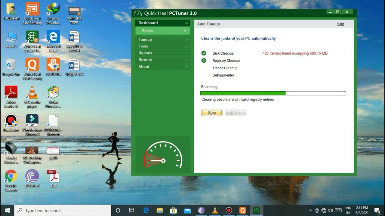Launch Internet Download Manager desktop icon
Viewport: 385px width, 216px height.
click(53, 13)
